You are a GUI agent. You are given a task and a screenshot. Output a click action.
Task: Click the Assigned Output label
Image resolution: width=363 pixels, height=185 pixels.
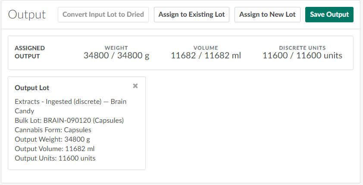[30, 52]
